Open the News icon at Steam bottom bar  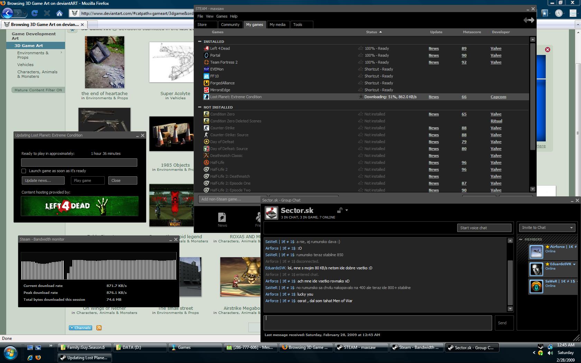point(222,220)
